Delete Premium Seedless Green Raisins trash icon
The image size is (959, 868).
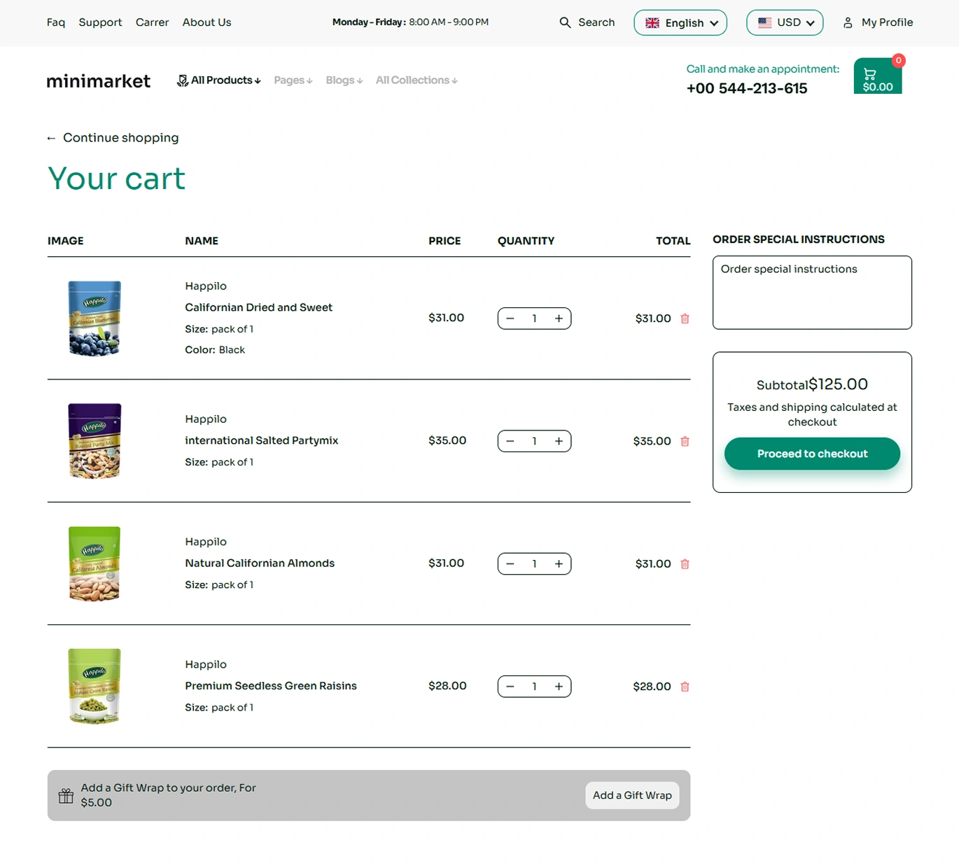click(x=685, y=687)
